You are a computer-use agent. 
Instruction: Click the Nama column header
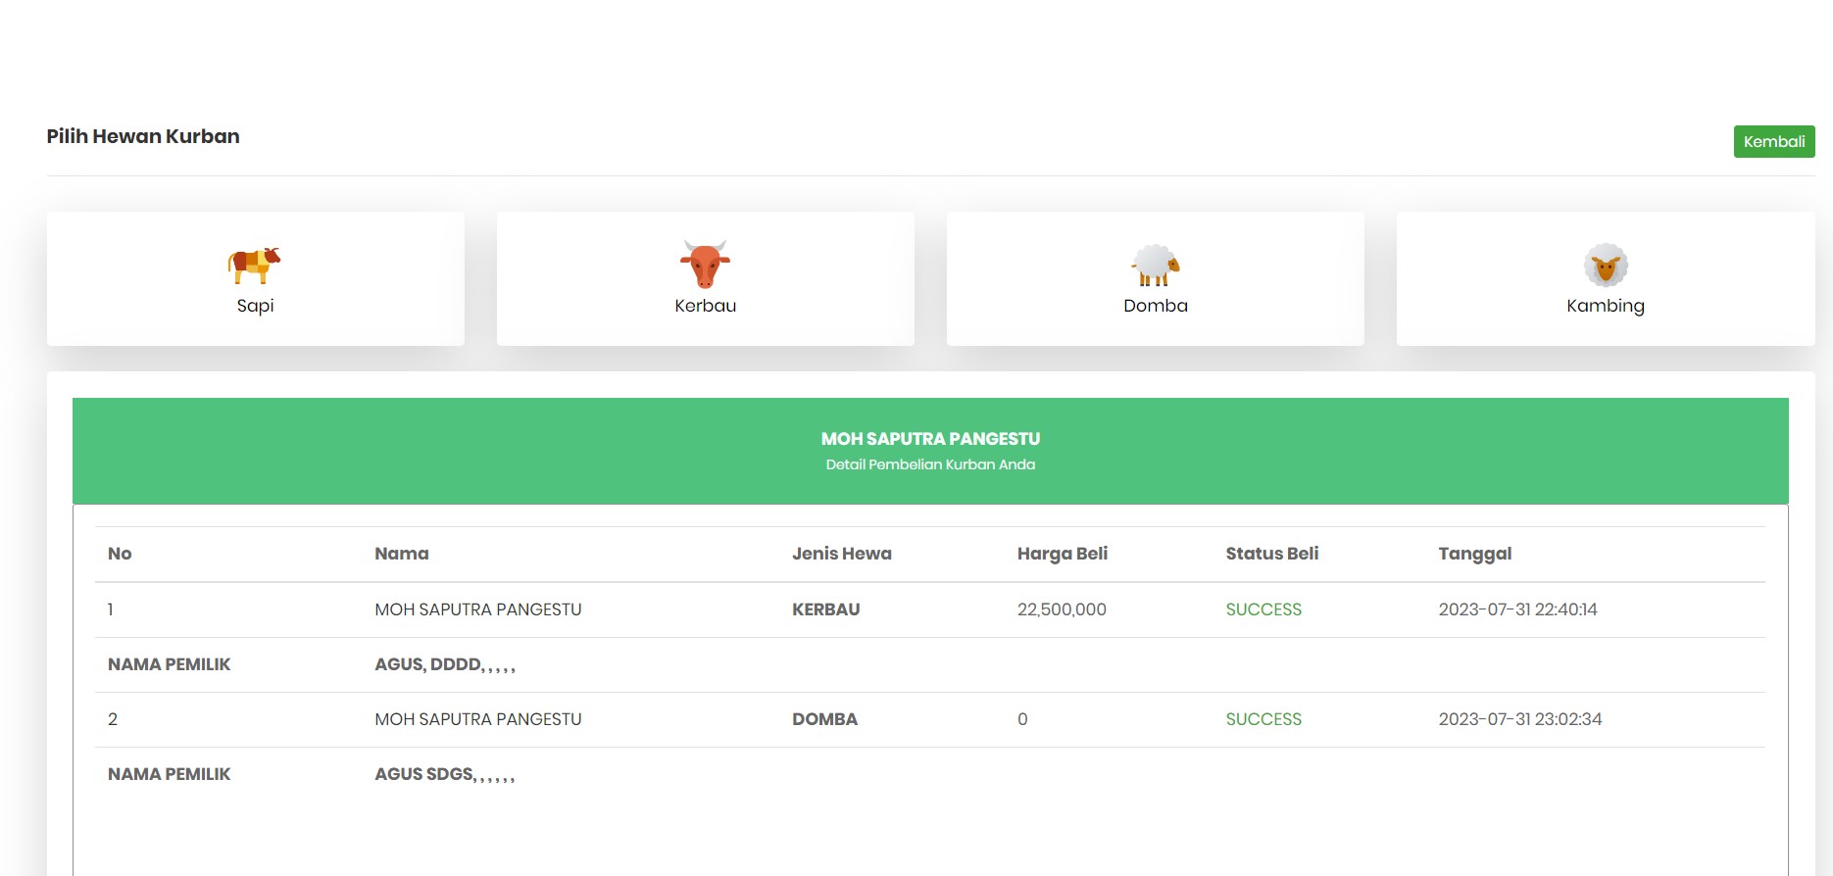(401, 554)
